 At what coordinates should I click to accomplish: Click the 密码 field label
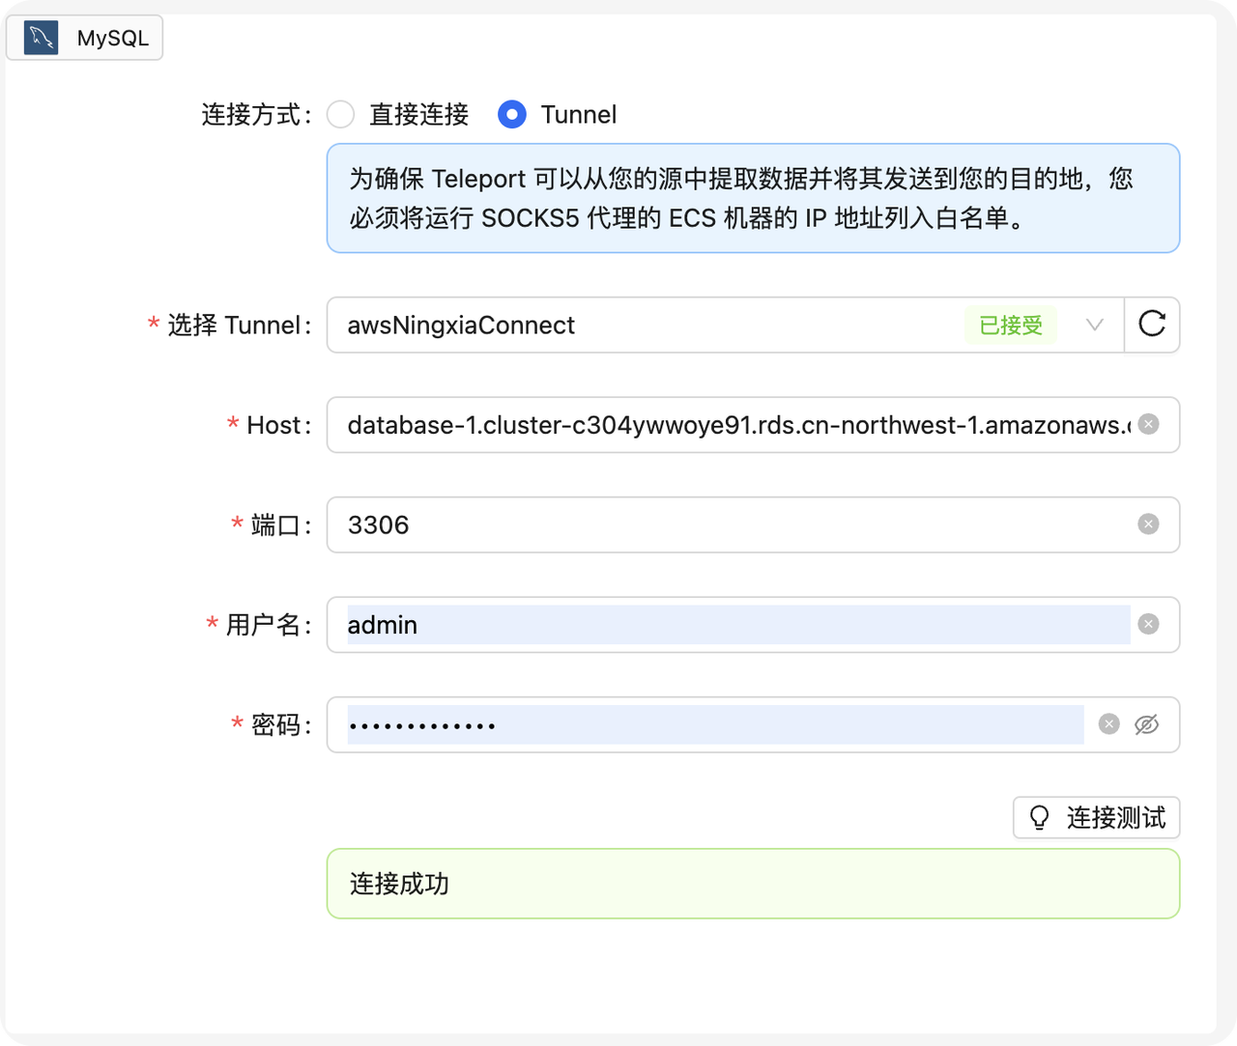point(281,724)
